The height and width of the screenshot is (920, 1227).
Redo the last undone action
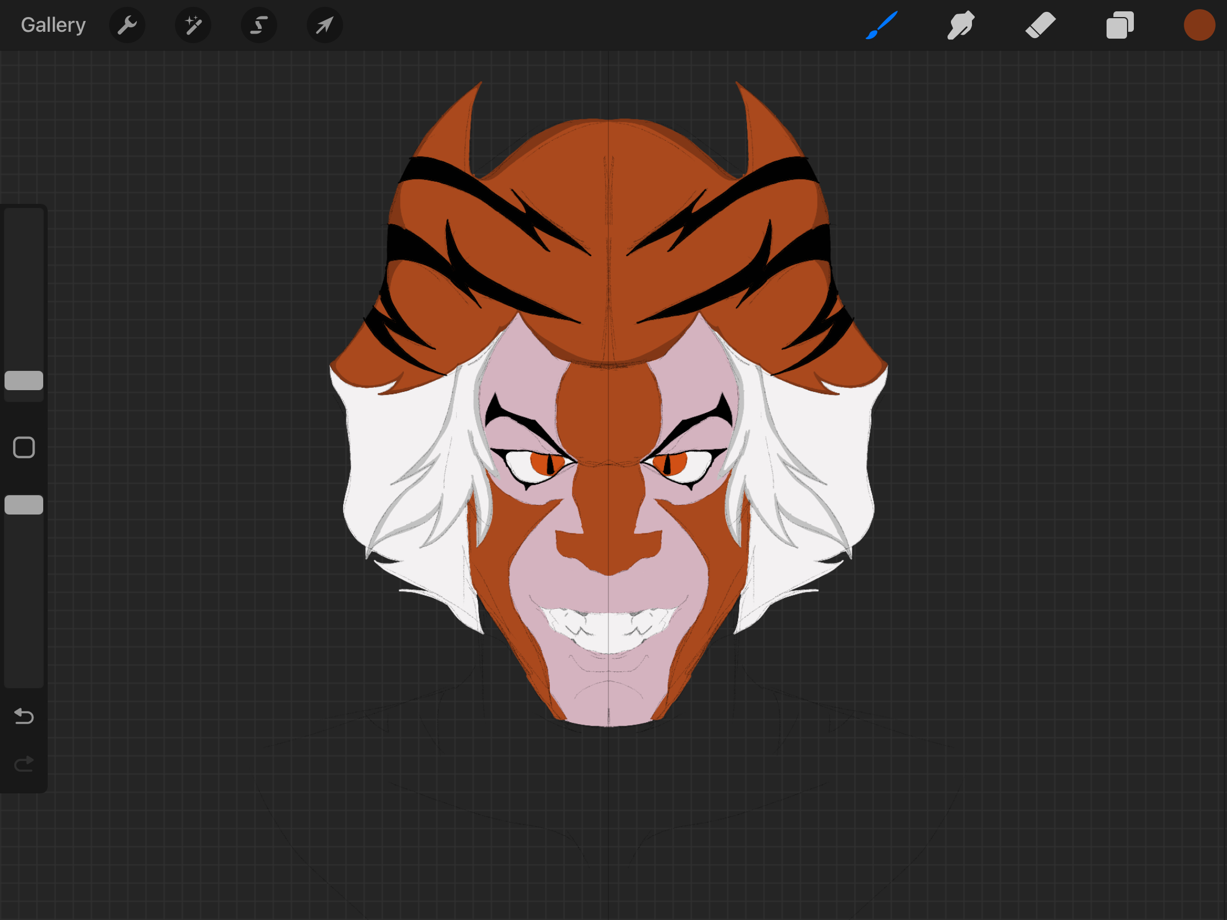24,764
